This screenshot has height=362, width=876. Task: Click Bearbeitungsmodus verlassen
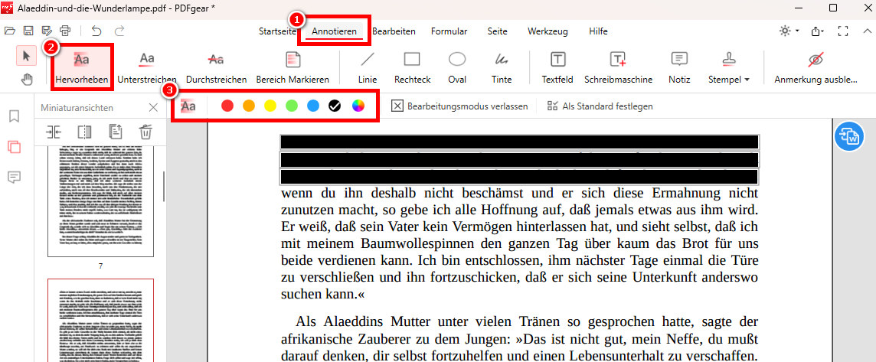coord(459,106)
